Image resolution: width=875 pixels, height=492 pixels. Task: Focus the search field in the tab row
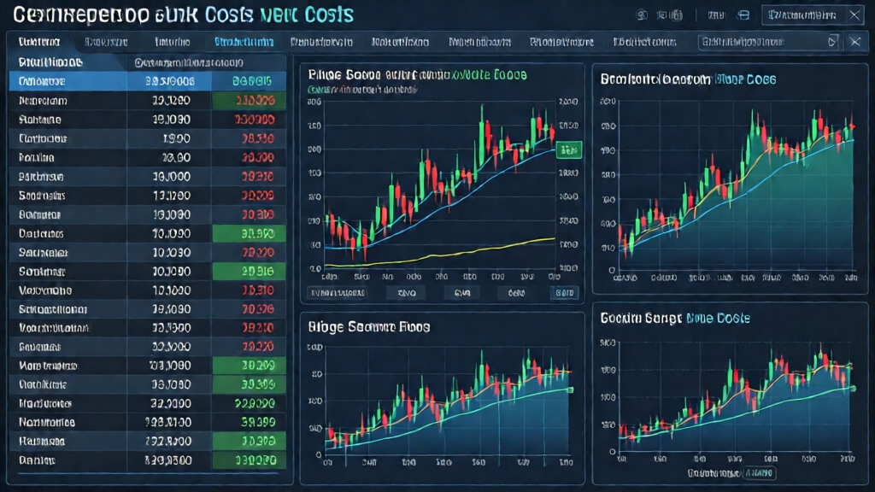point(768,42)
